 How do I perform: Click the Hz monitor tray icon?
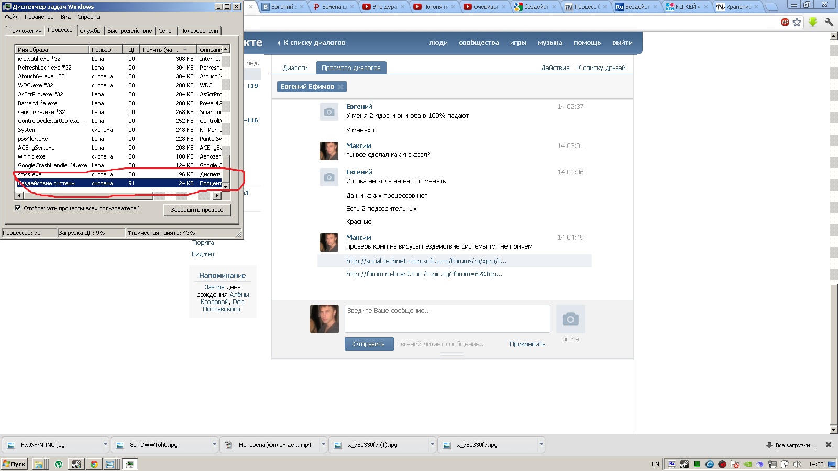671,464
